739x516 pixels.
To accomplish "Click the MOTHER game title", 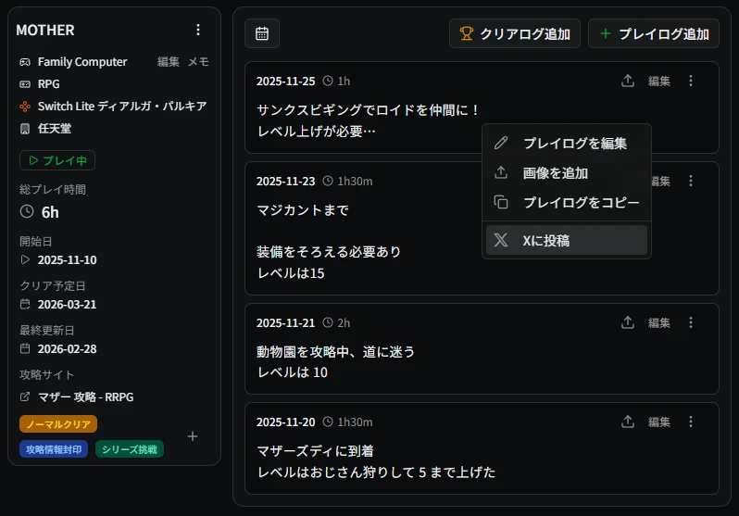I will 45,31.
